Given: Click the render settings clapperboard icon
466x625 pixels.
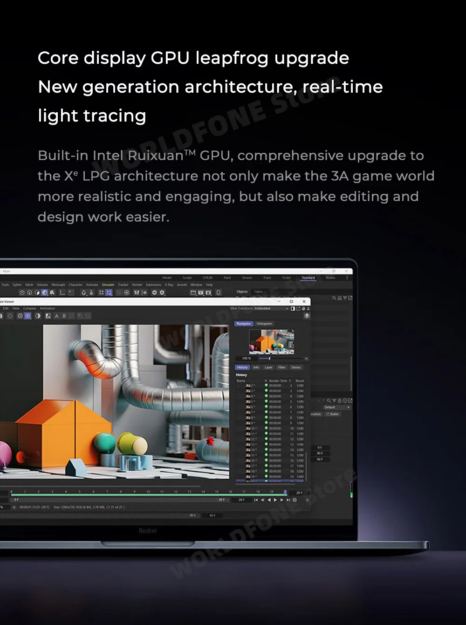Looking at the screenshot, I should pyautogui.click(x=208, y=292).
